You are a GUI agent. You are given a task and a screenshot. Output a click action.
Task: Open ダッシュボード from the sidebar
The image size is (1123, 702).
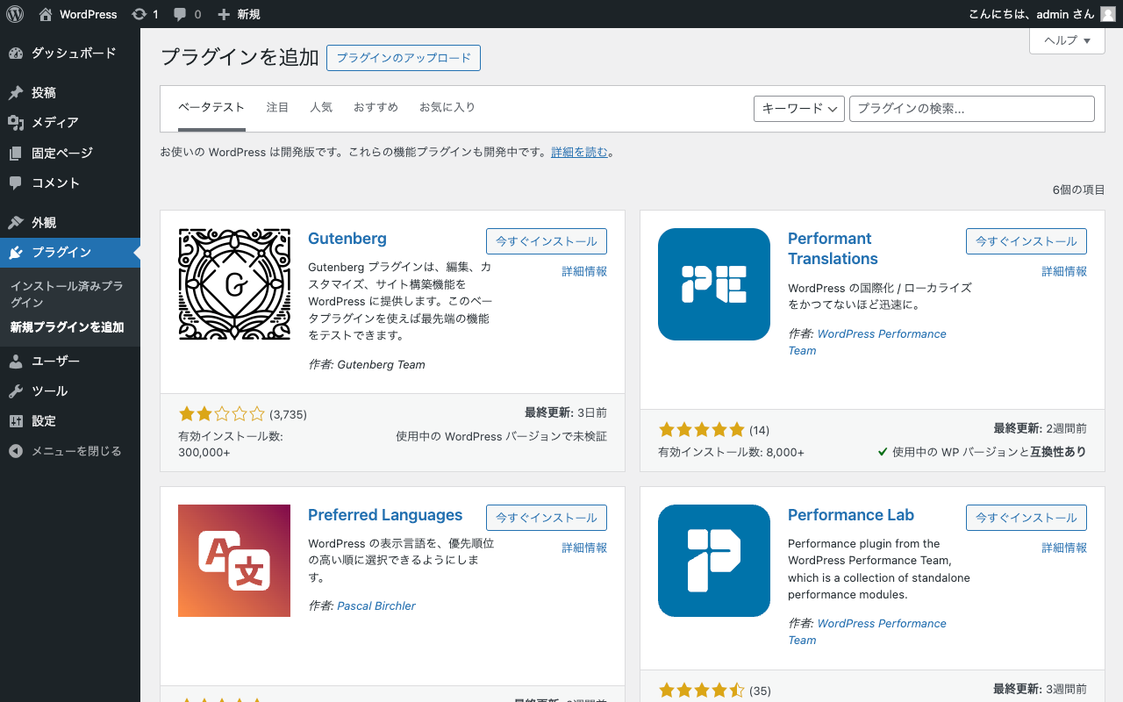[x=70, y=54]
